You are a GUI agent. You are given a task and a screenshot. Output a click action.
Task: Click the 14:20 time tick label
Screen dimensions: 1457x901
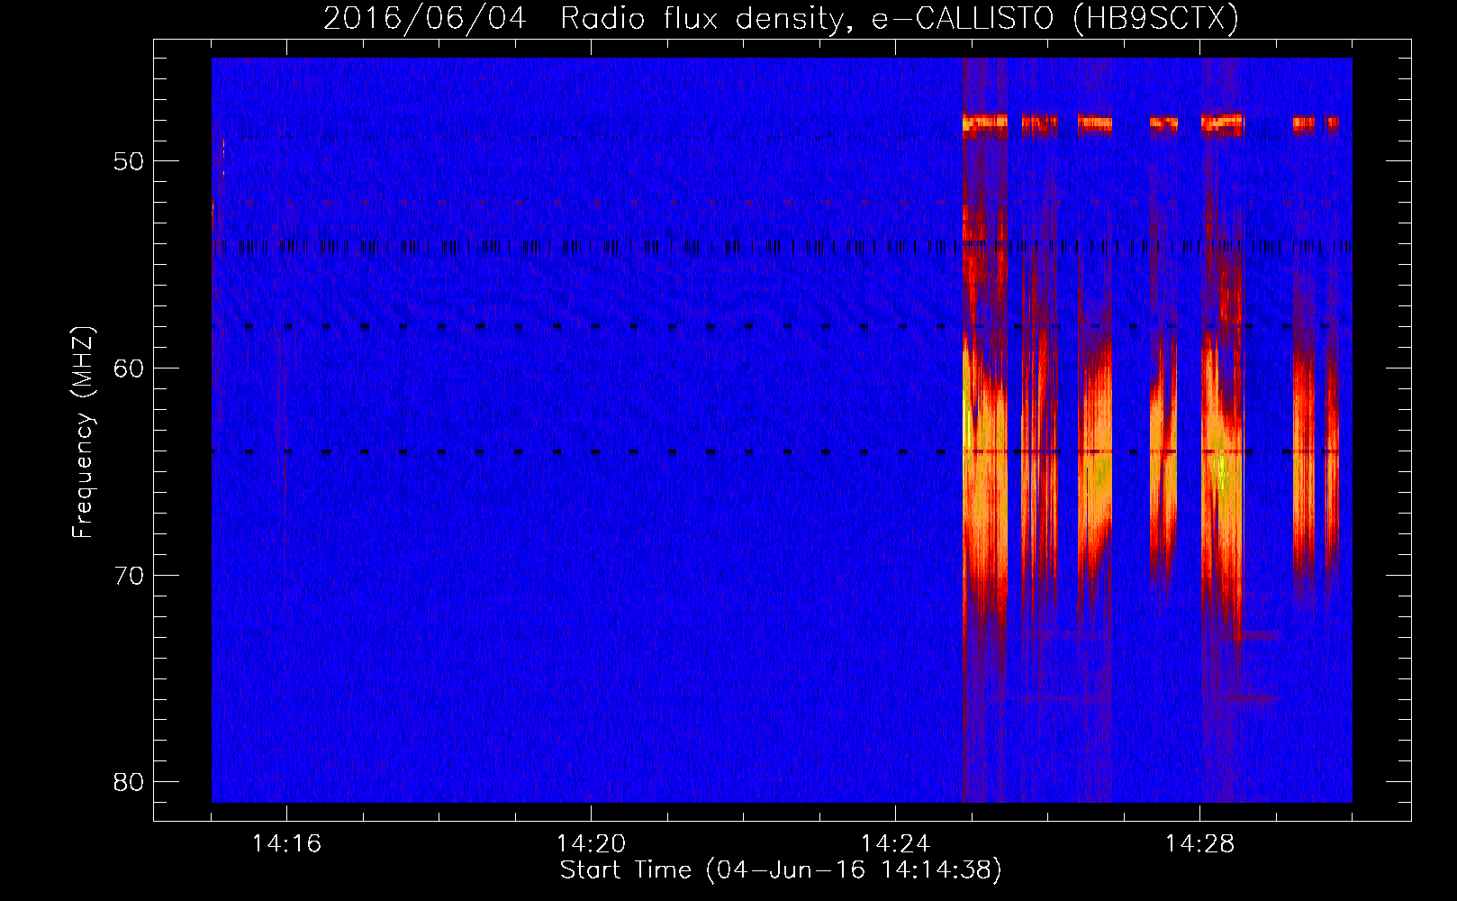click(x=591, y=844)
